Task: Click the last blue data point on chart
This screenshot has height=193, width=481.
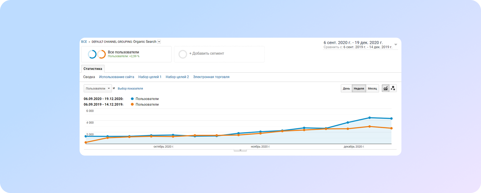Action: (391, 118)
